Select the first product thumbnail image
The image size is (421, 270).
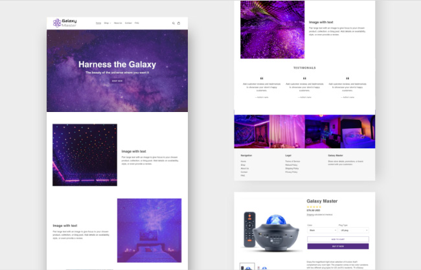pyautogui.click(x=247, y=266)
